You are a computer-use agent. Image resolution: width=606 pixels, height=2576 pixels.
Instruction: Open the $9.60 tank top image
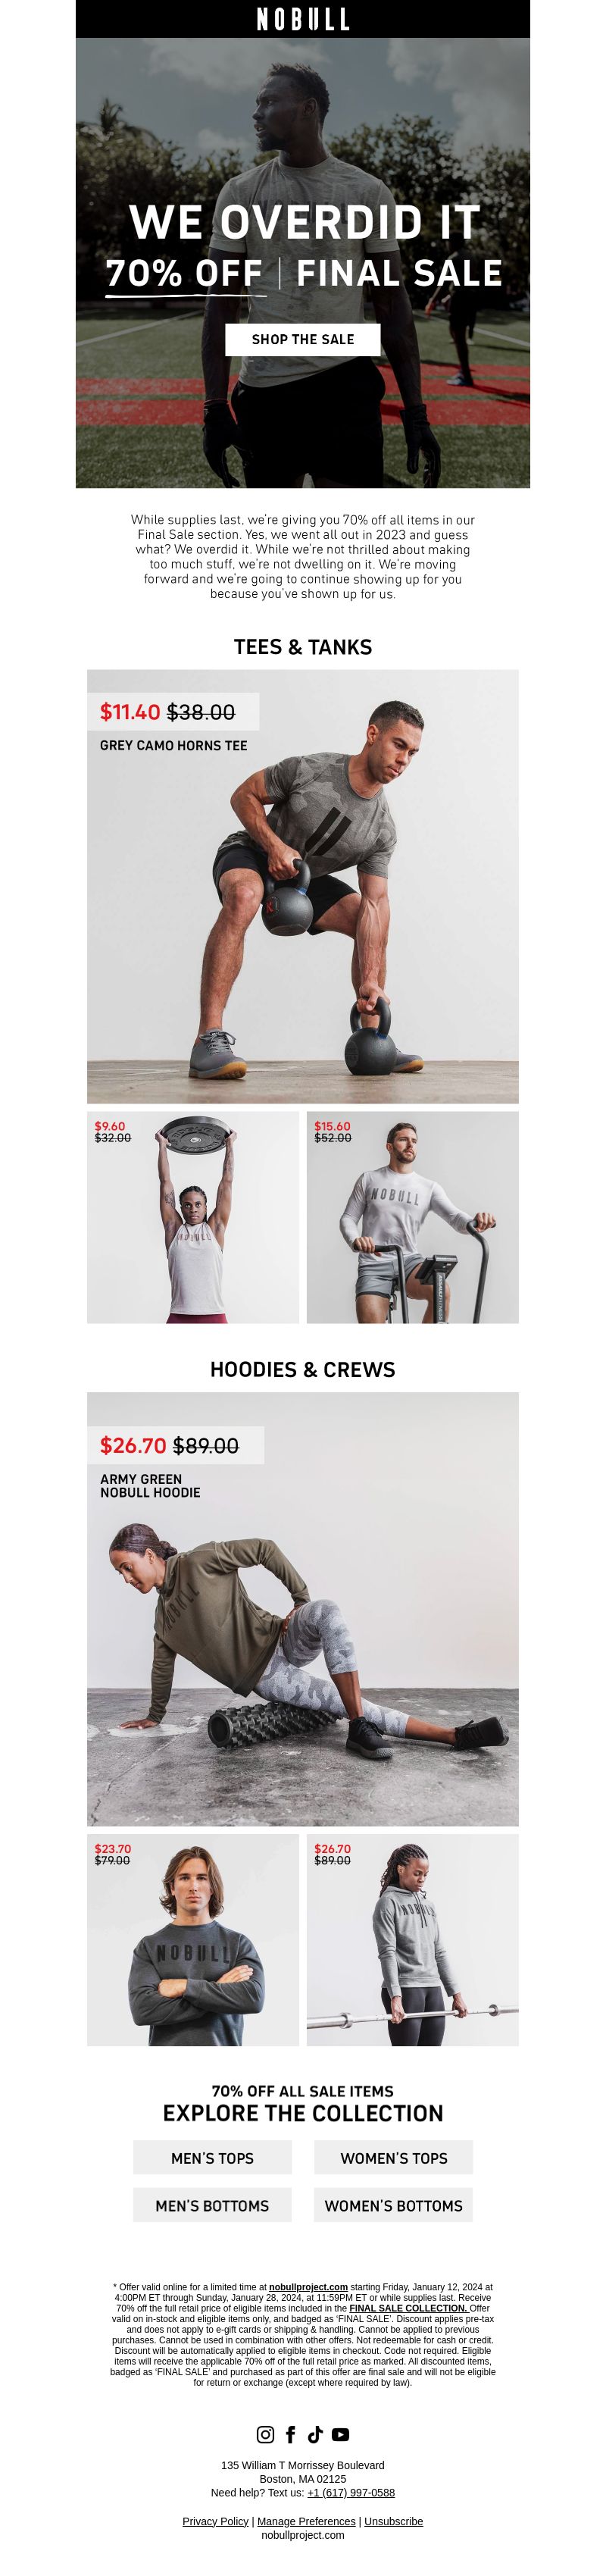[x=193, y=1217]
